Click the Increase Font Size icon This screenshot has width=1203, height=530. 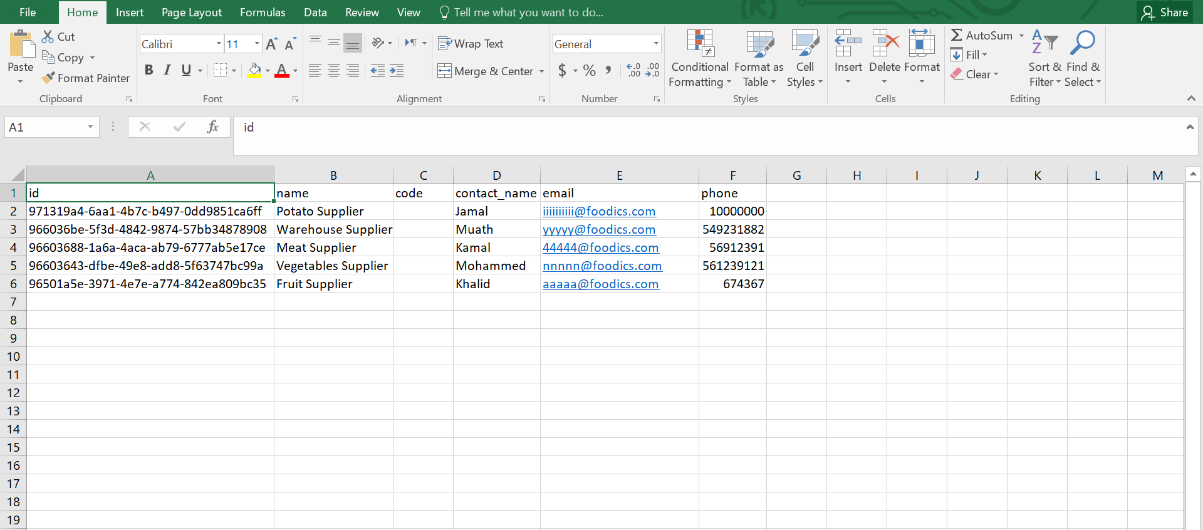271,44
